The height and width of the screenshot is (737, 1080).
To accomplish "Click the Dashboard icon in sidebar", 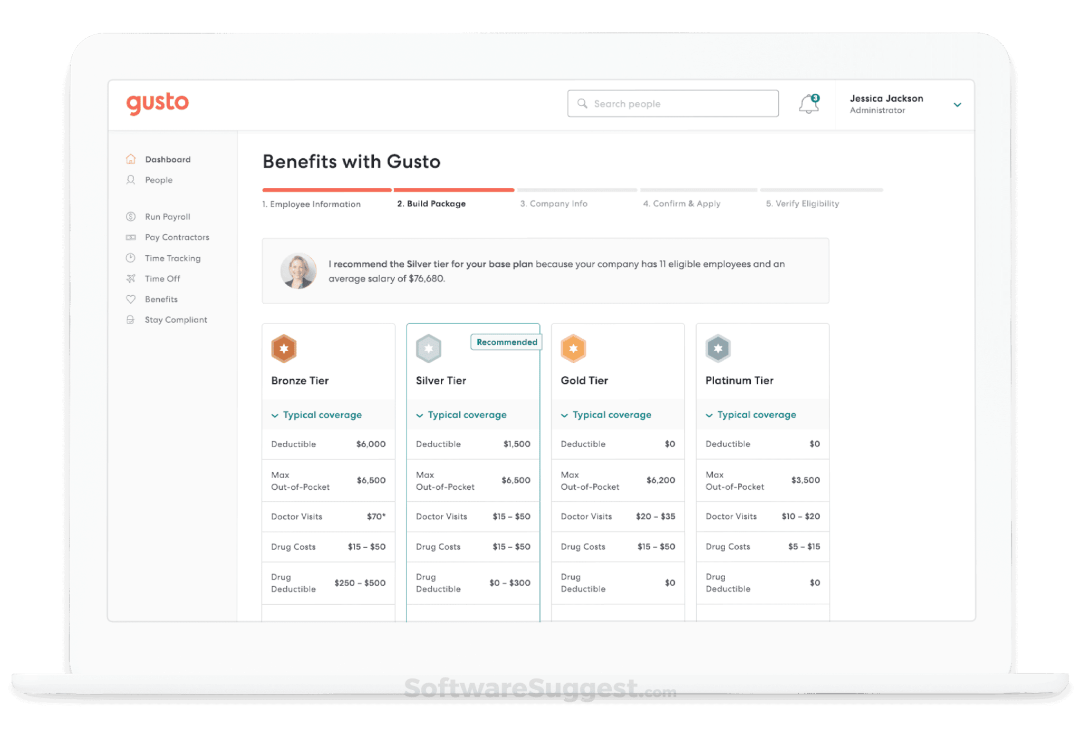I will click(131, 159).
